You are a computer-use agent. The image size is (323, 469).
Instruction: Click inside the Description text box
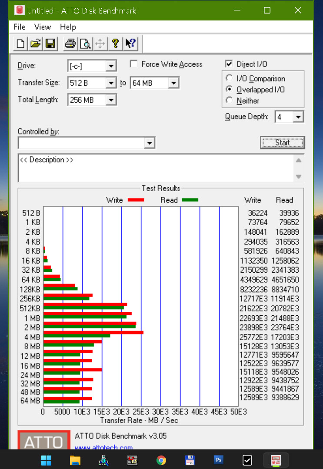click(156, 168)
